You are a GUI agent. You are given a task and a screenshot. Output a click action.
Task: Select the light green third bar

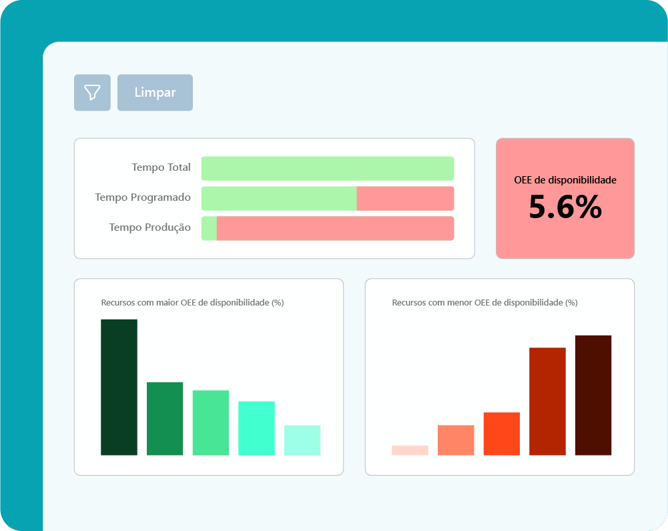coord(210,423)
